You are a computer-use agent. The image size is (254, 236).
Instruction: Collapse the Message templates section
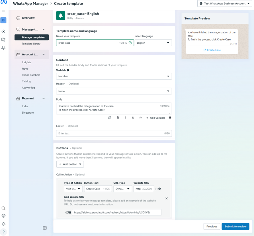(43, 30)
